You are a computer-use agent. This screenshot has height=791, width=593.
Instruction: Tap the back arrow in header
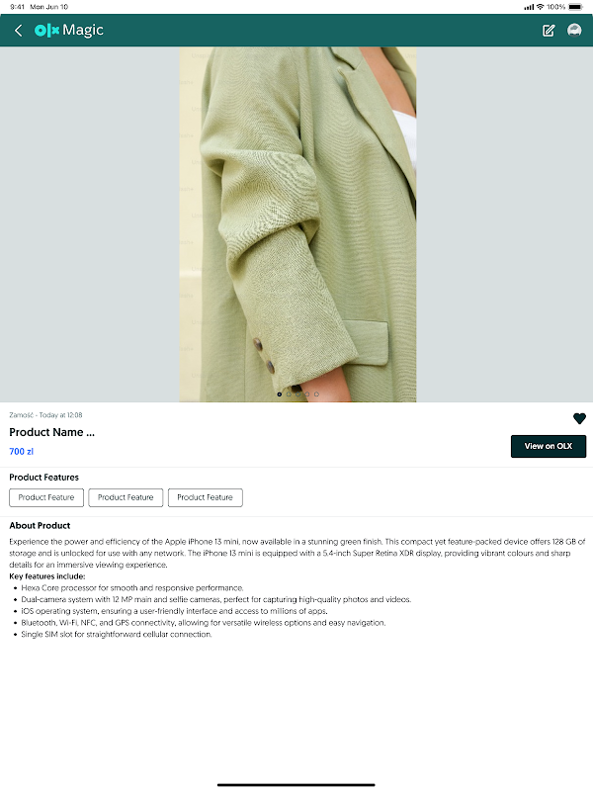coord(19,31)
